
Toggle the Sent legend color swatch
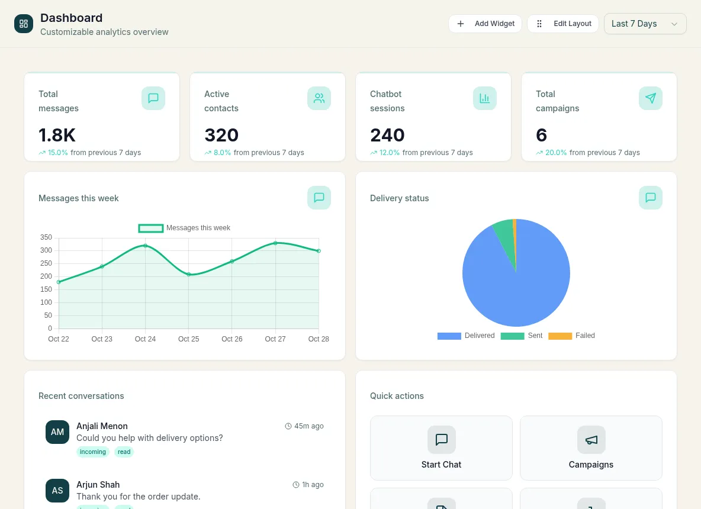512,336
